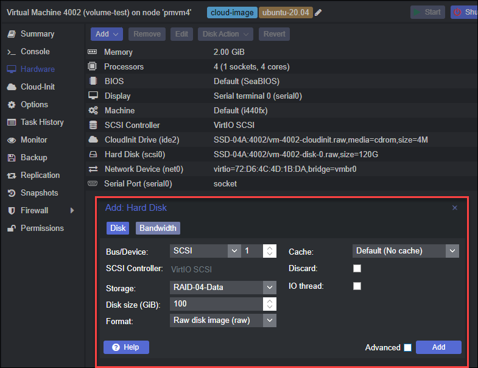This screenshot has height=368, width=478.
Task: Click the Disk size stepper arrows
Action: pyautogui.click(x=270, y=304)
